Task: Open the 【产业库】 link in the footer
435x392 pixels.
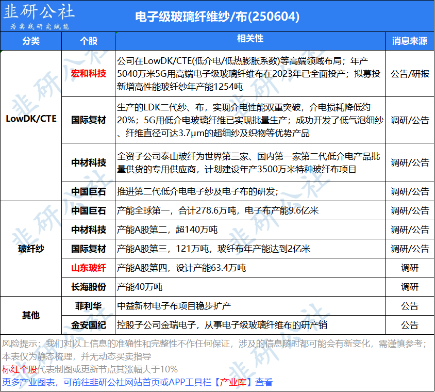Action: [x=233, y=382]
